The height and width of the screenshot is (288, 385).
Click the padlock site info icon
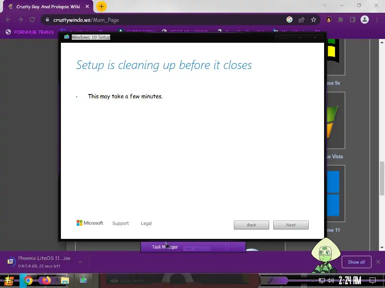[47, 19]
